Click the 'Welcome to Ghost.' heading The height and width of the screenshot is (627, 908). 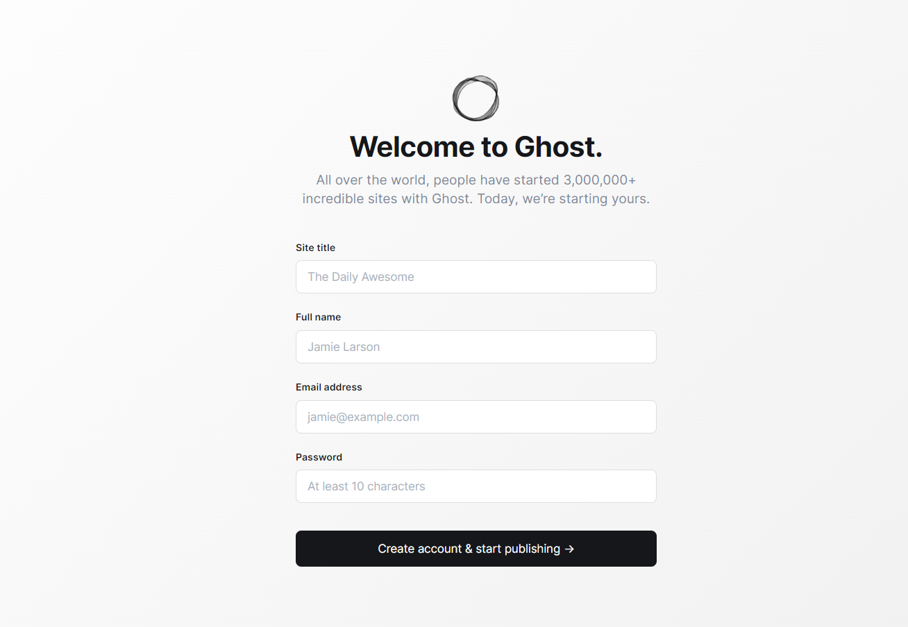pos(476,146)
